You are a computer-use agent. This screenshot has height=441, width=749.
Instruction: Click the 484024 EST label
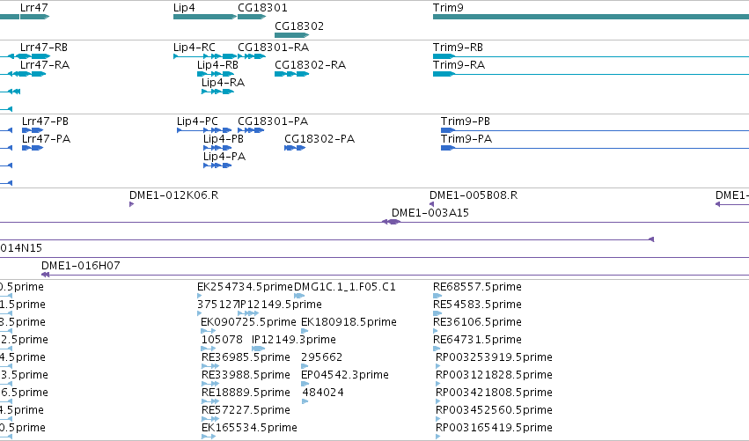click(x=323, y=393)
